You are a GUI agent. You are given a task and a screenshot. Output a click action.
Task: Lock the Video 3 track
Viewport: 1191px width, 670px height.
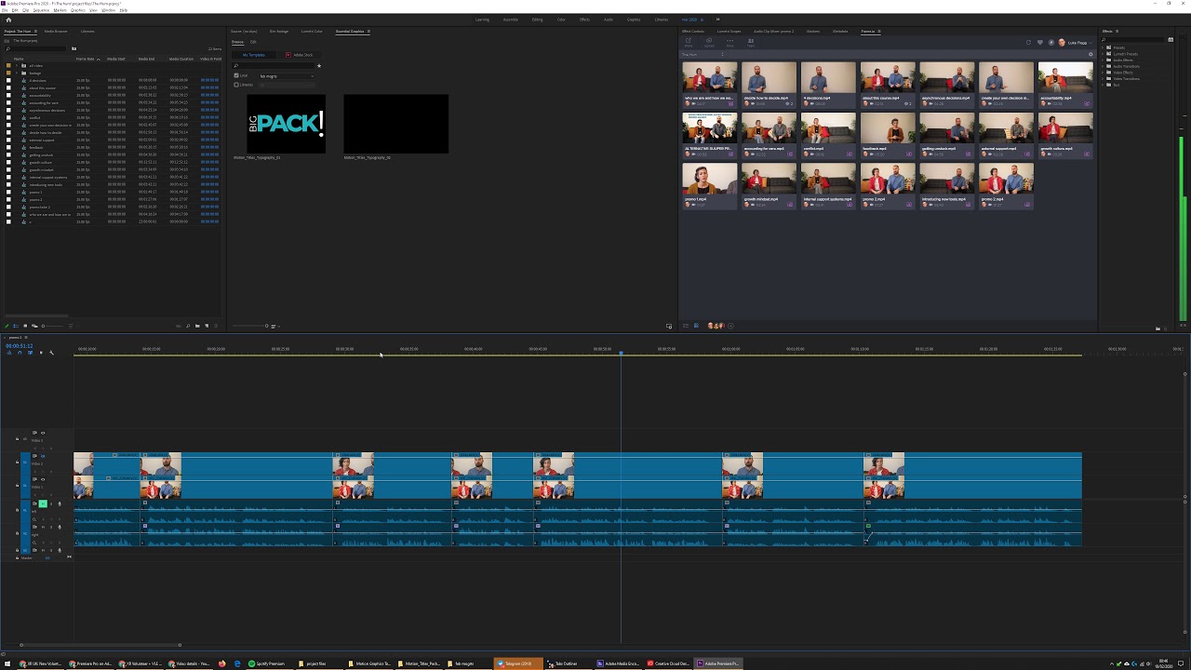[x=17, y=439]
